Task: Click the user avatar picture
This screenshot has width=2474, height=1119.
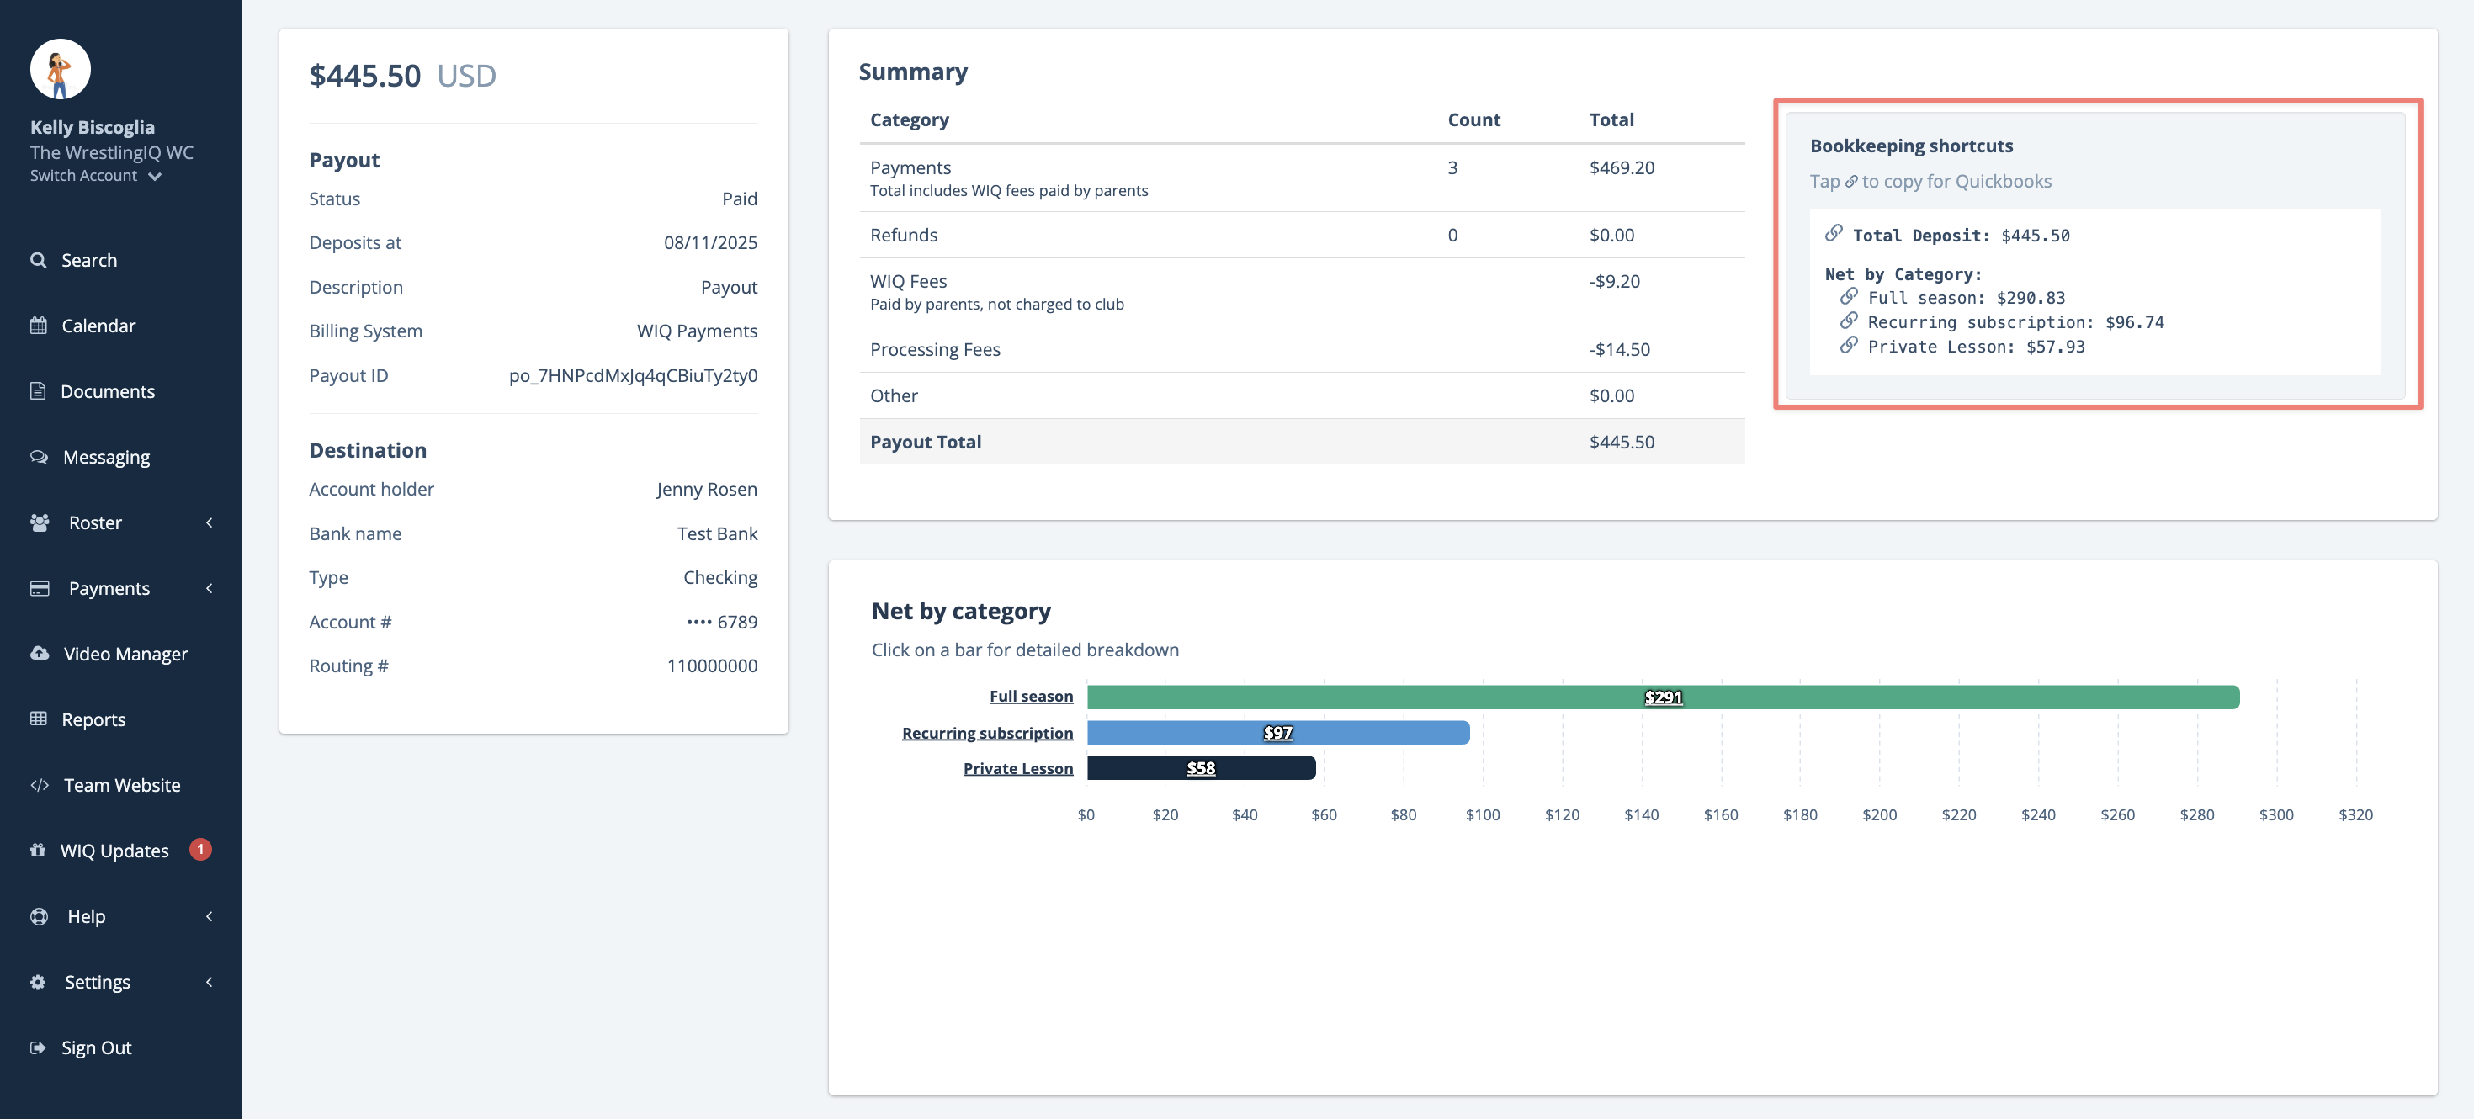Action: (x=61, y=69)
